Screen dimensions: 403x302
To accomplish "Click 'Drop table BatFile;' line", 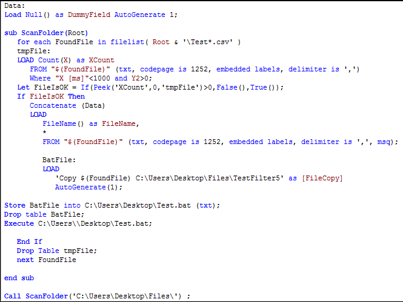I will (x=44, y=214).
